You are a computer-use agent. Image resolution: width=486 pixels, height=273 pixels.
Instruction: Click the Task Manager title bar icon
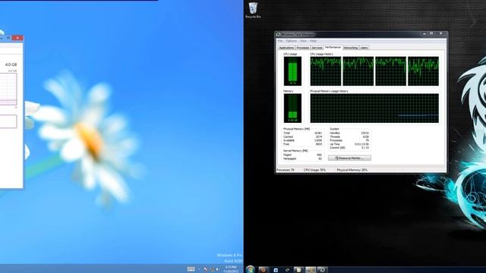pos(279,34)
